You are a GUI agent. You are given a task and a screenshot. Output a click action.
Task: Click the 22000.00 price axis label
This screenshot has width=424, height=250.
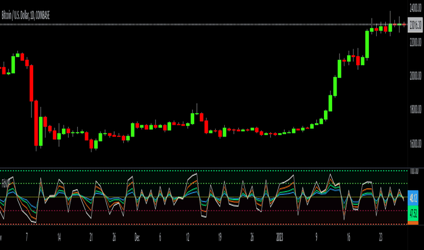tap(415, 42)
